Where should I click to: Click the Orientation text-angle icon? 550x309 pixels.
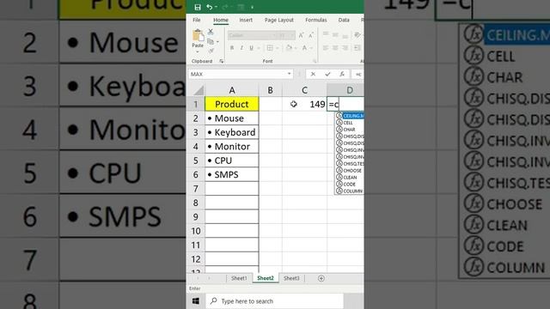click(x=357, y=34)
